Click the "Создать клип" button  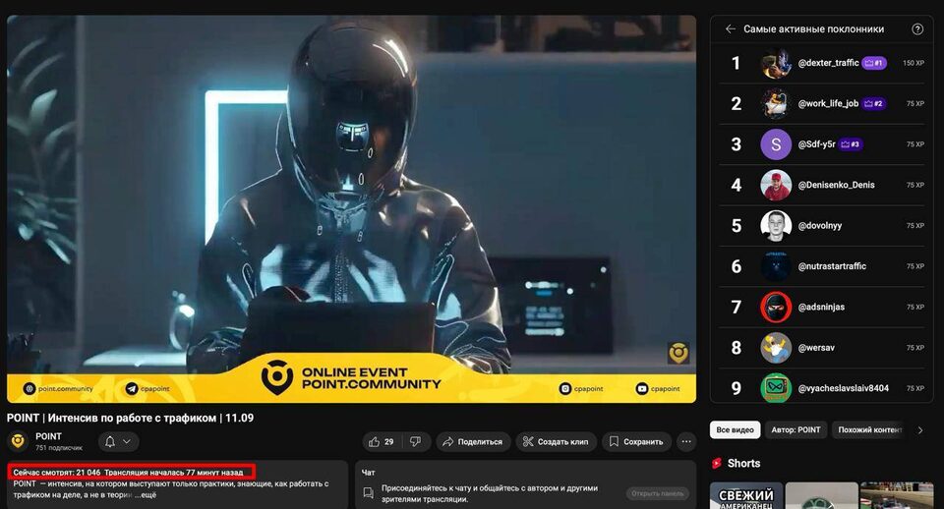point(555,441)
